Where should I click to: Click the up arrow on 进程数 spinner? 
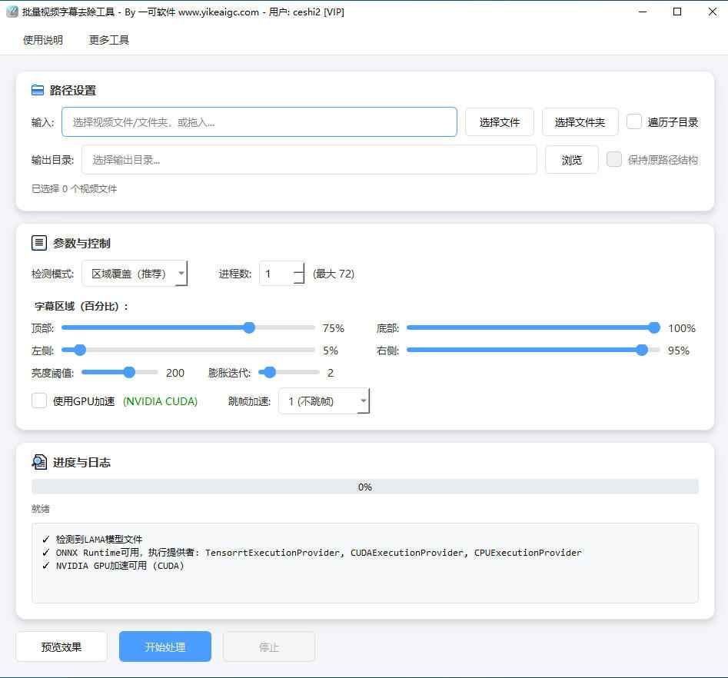tap(298, 269)
